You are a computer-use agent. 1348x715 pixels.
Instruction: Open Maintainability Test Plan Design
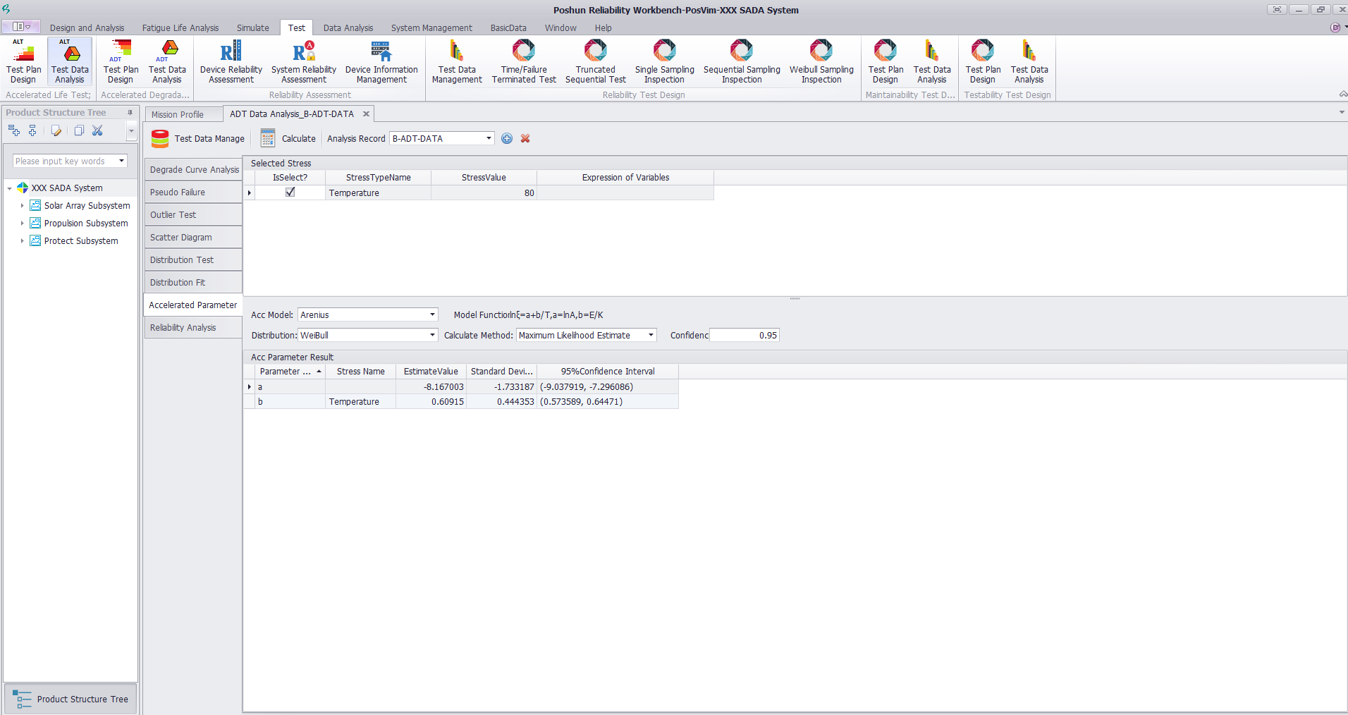point(886,61)
